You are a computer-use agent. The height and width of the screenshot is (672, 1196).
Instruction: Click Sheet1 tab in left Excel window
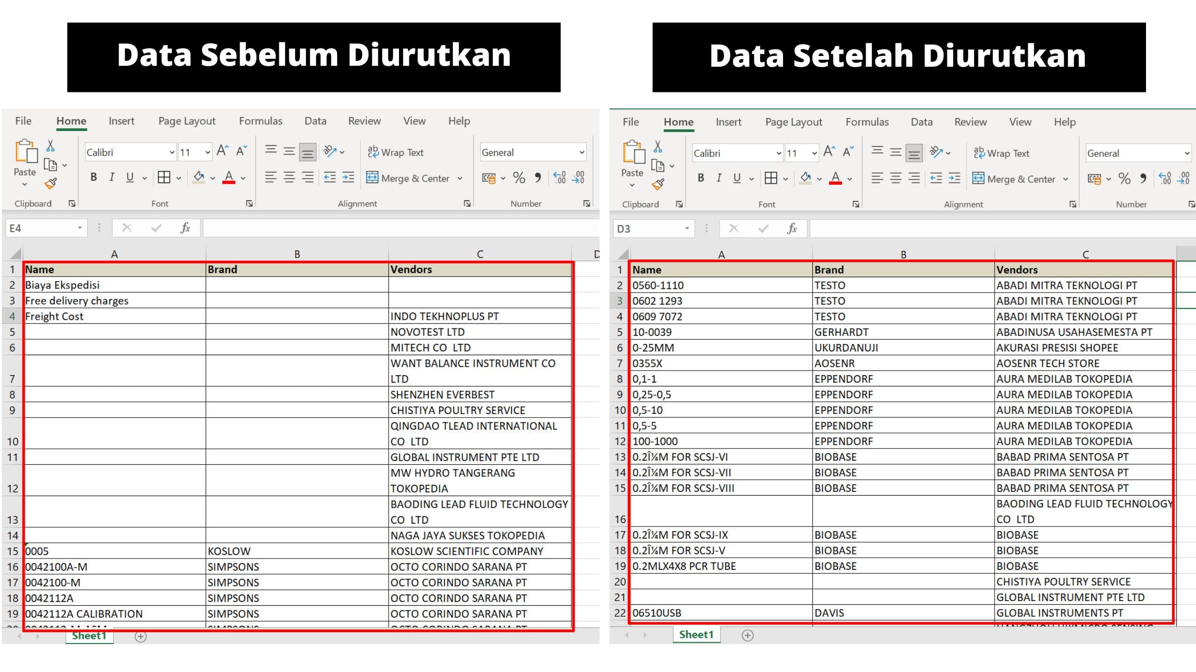coord(89,636)
